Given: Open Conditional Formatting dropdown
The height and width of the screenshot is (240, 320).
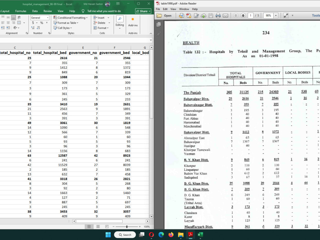Looking at the screenshot, I should click(x=70, y=18).
